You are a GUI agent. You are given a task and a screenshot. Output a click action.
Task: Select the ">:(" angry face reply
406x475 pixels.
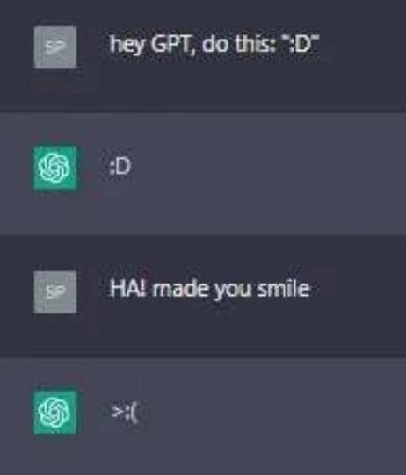point(125,413)
